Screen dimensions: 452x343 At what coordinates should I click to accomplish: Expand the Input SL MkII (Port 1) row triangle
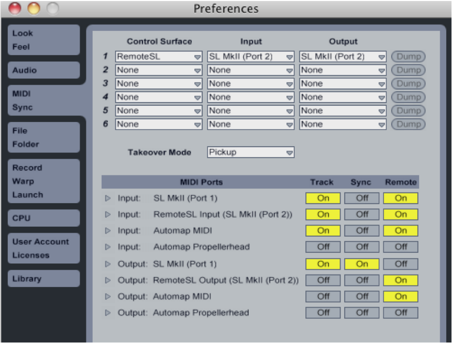108,198
